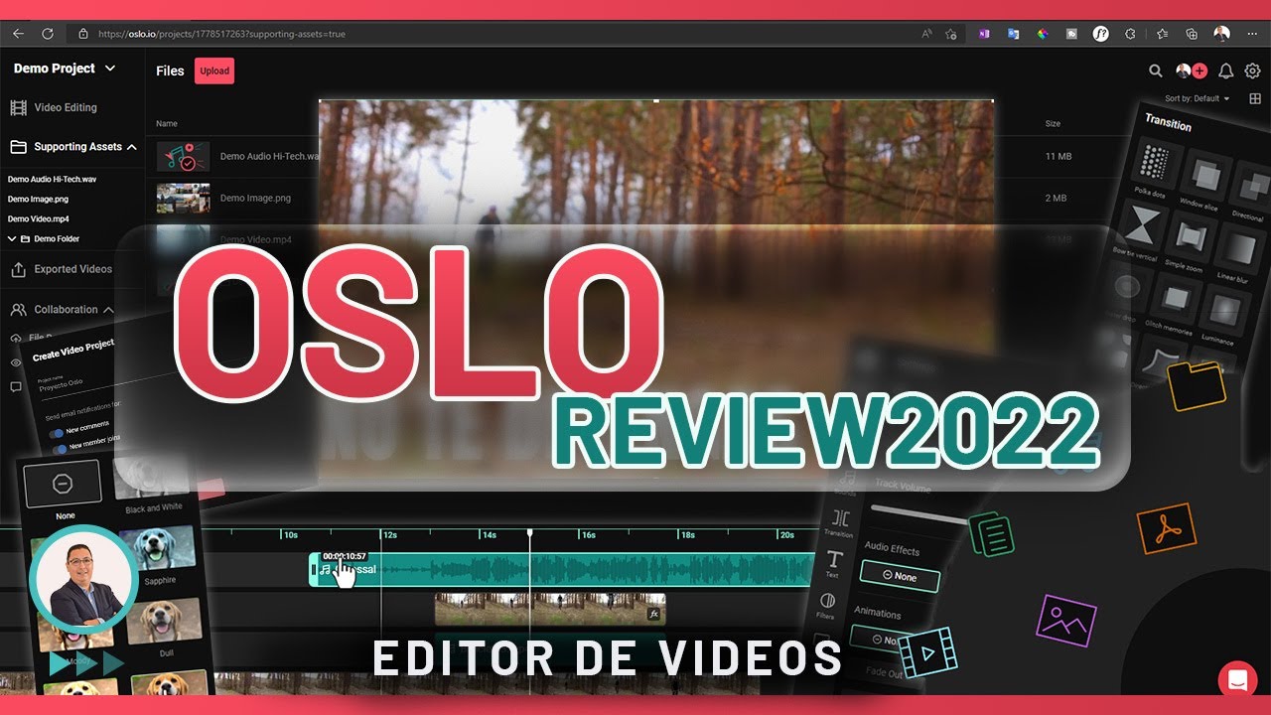Collapse the Collaboration section

point(108,310)
